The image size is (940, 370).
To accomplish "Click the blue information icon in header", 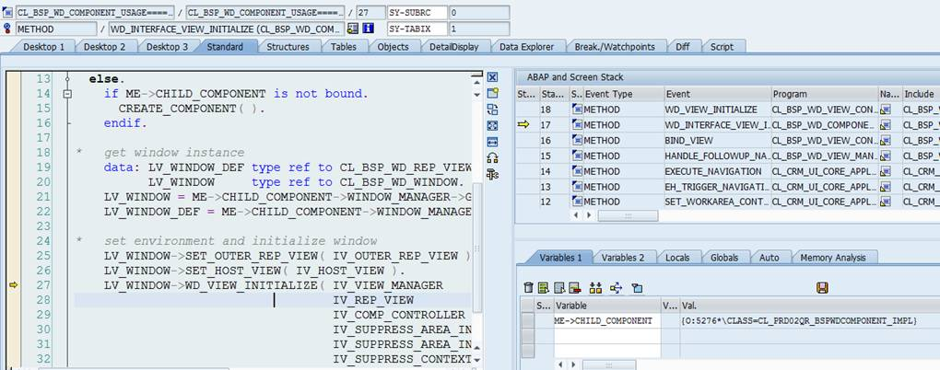I will 368,29.
